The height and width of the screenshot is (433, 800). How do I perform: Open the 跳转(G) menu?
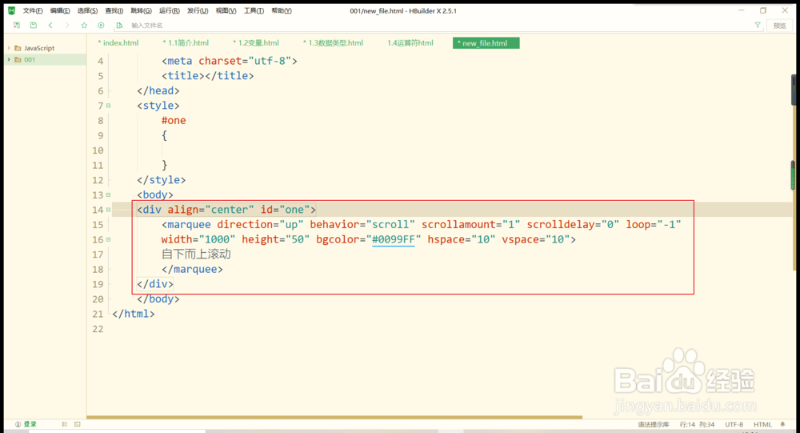141,10
